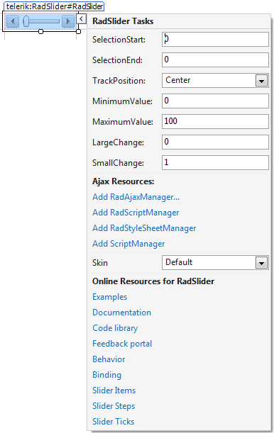Open the Feedback portal link
The width and height of the screenshot is (274, 433).
tap(122, 344)
